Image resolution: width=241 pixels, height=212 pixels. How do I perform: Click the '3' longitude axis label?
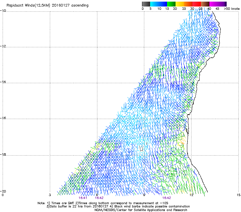[50, 195]
